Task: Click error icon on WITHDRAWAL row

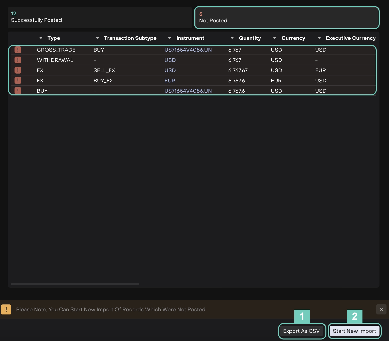Action: (x=18, y=60)
